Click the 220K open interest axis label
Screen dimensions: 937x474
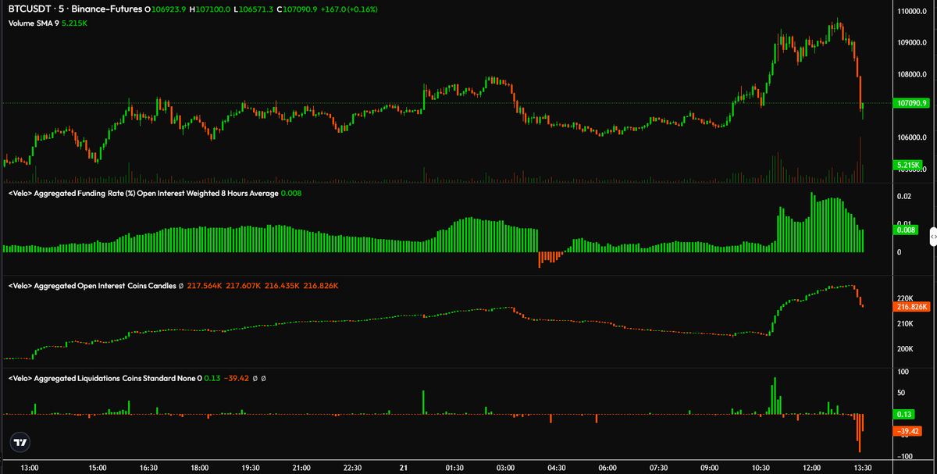[x=906, y=298]
